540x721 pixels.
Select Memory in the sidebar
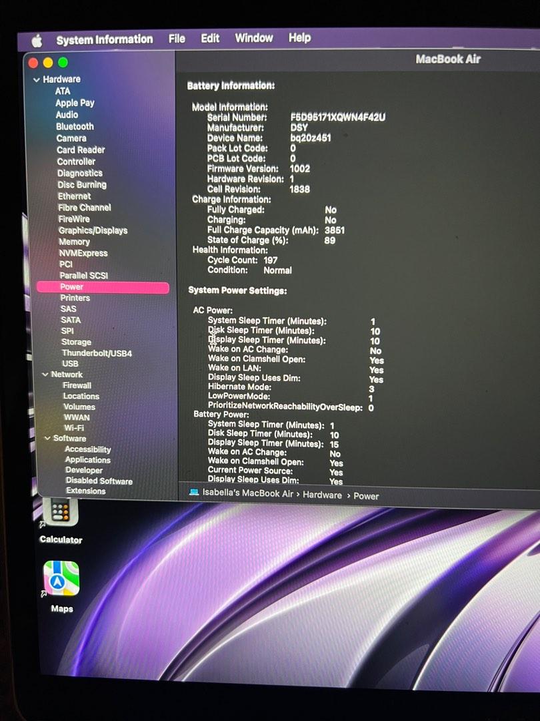pos(75,242)
